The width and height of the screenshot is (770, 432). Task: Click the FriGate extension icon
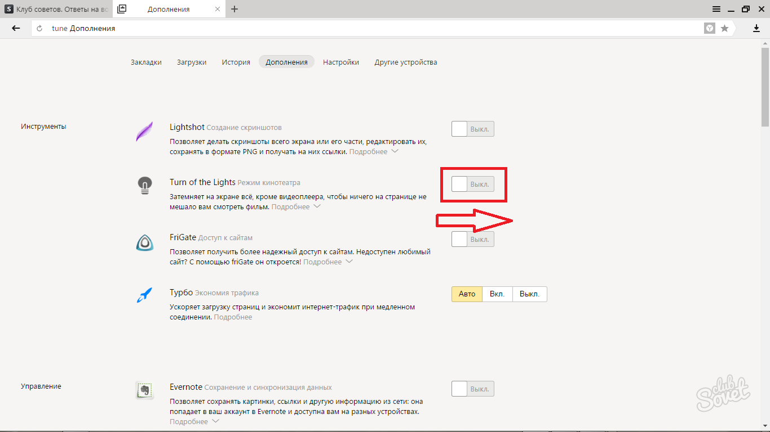point(145,242)
